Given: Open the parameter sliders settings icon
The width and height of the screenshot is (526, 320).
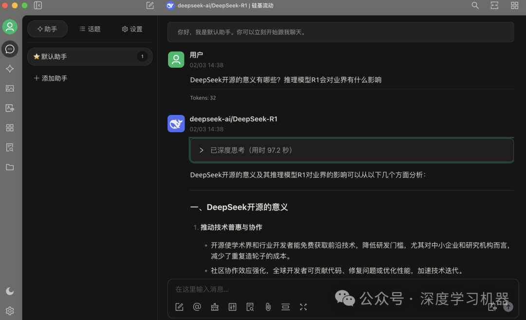Looking at the screenshot, I should coord(232,307).
